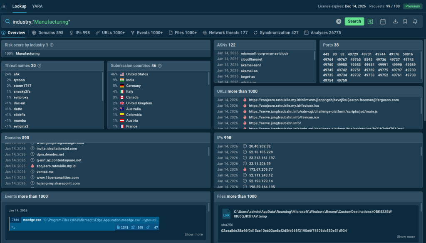
Task: Expand Files panel via Show more
Action: pos(406,237)
